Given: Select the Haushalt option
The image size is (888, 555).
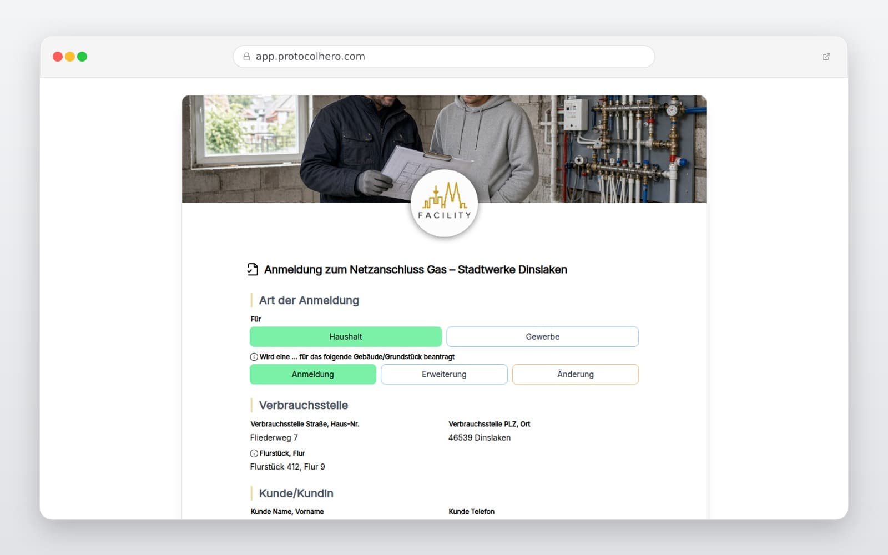Looking at the screenshot, I should (346, 337).
